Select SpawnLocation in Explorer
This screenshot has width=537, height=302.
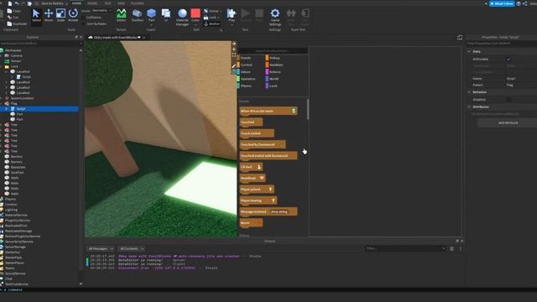click(x=23, y=98)
